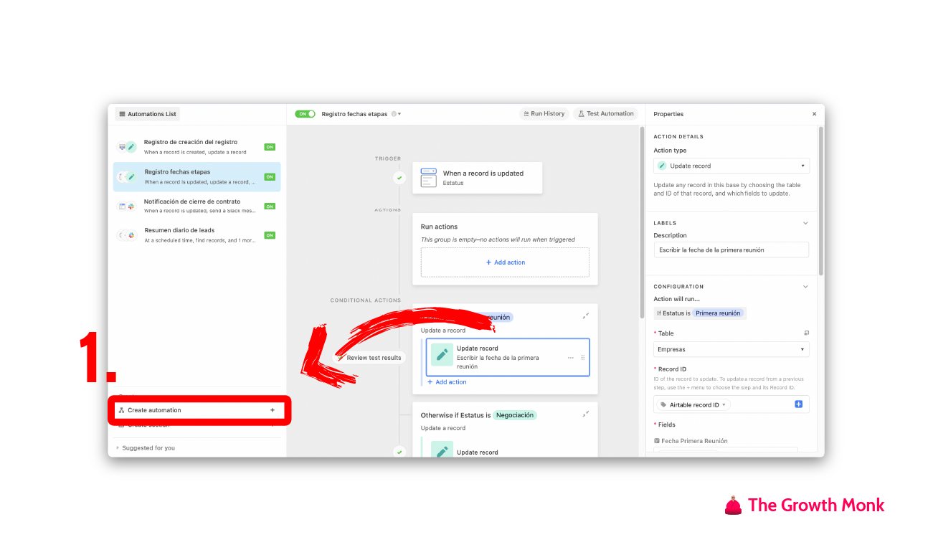Viewport: 933px width, 560px height.
Task: Expand Suggested for you
Action: tap(146, 448)
